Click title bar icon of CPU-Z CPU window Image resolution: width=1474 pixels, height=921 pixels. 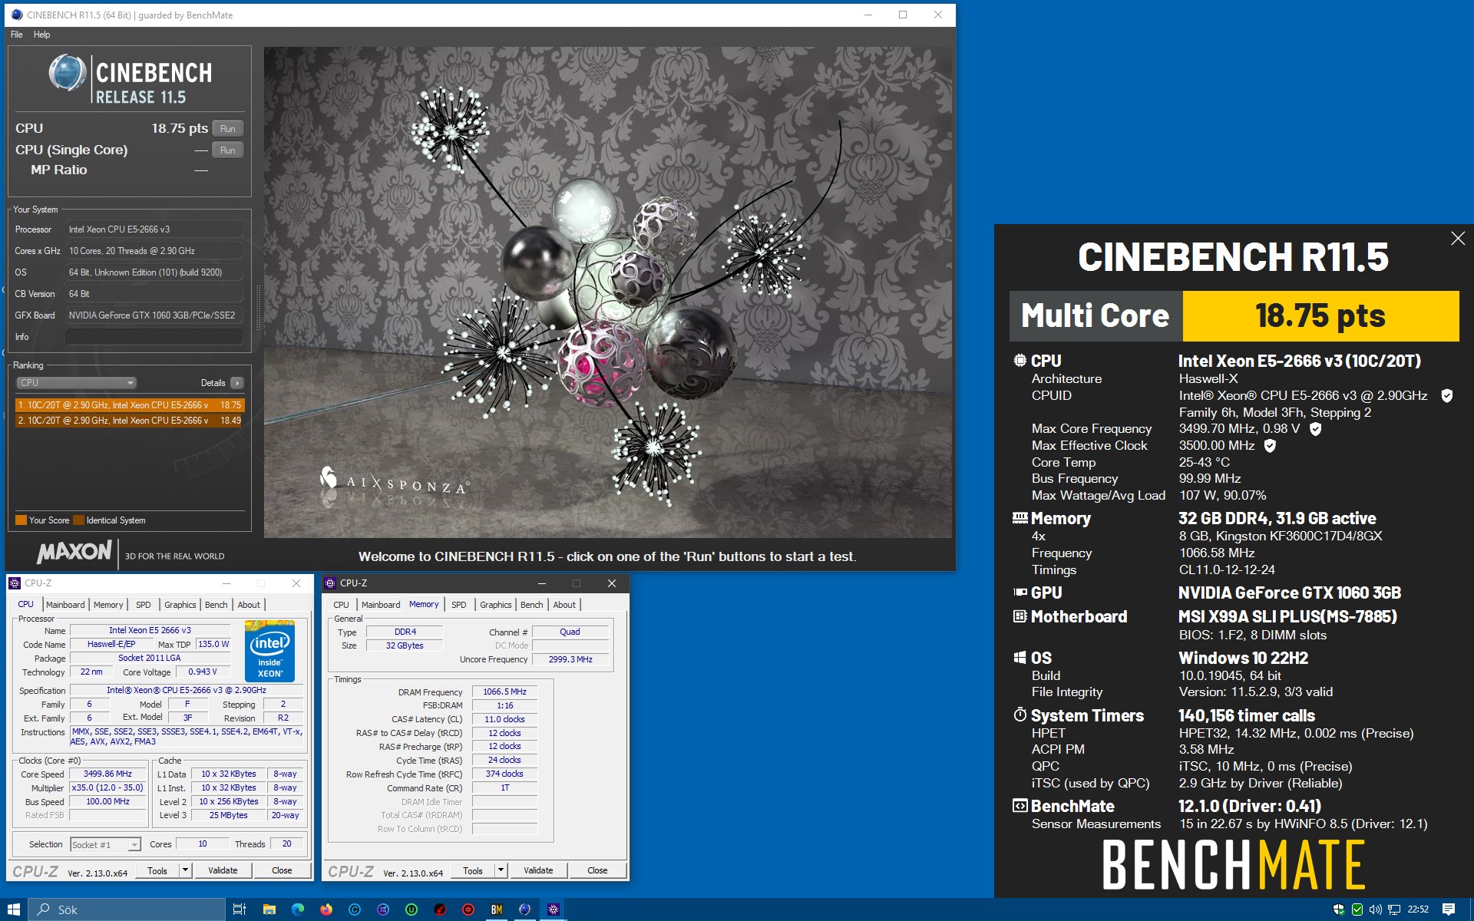pos(15,583)
